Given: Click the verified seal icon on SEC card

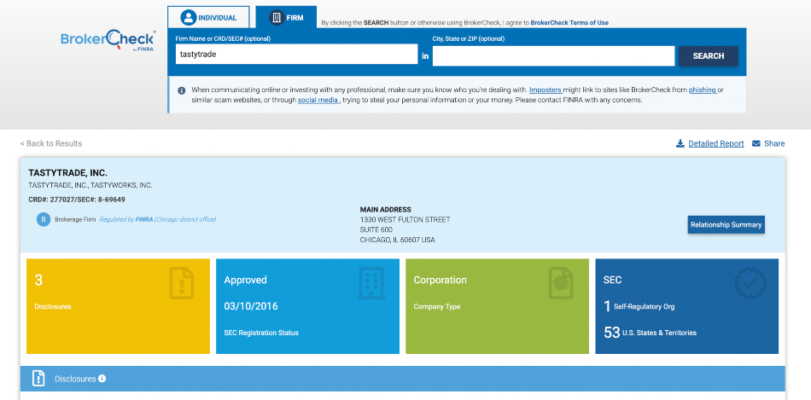Looking at the screenshot, I should (x=750, y=282).
